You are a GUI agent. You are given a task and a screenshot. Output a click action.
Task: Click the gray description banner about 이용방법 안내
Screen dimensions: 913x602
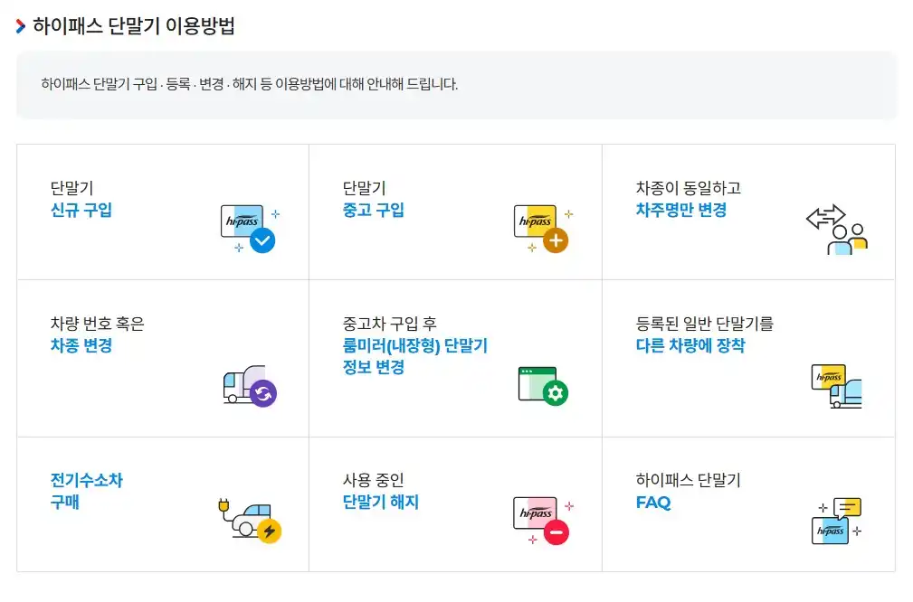(x=456, y=85)
